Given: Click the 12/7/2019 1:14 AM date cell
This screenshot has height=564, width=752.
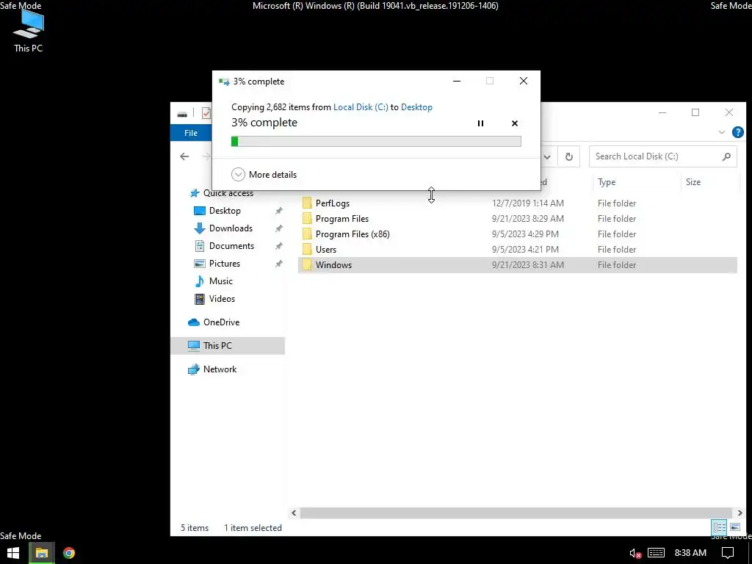Looking at the screenshot, I should (x=527, y=203).
